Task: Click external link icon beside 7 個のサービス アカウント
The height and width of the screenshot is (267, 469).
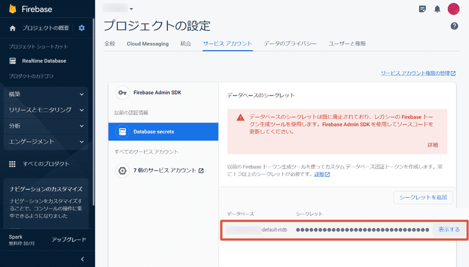Action: tap(201, 171)
